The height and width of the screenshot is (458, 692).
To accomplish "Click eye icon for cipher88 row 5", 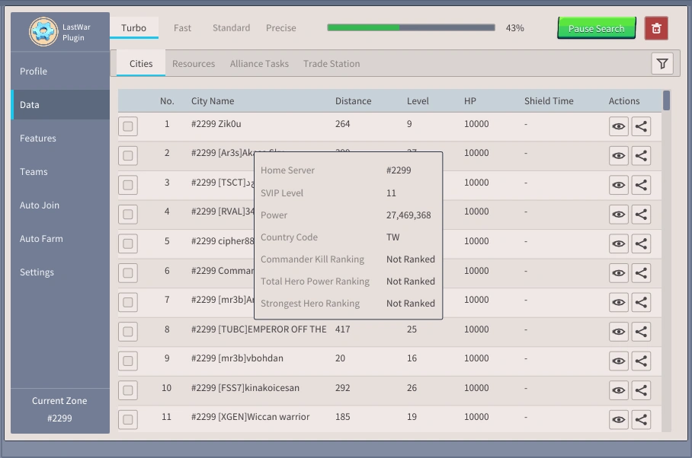I will click(619, 243).
